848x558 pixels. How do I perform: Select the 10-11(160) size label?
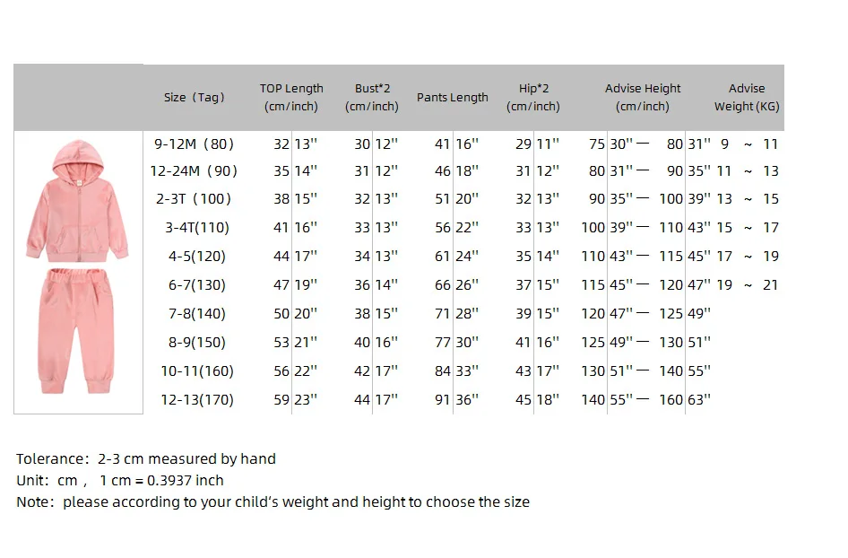[197, 371]
